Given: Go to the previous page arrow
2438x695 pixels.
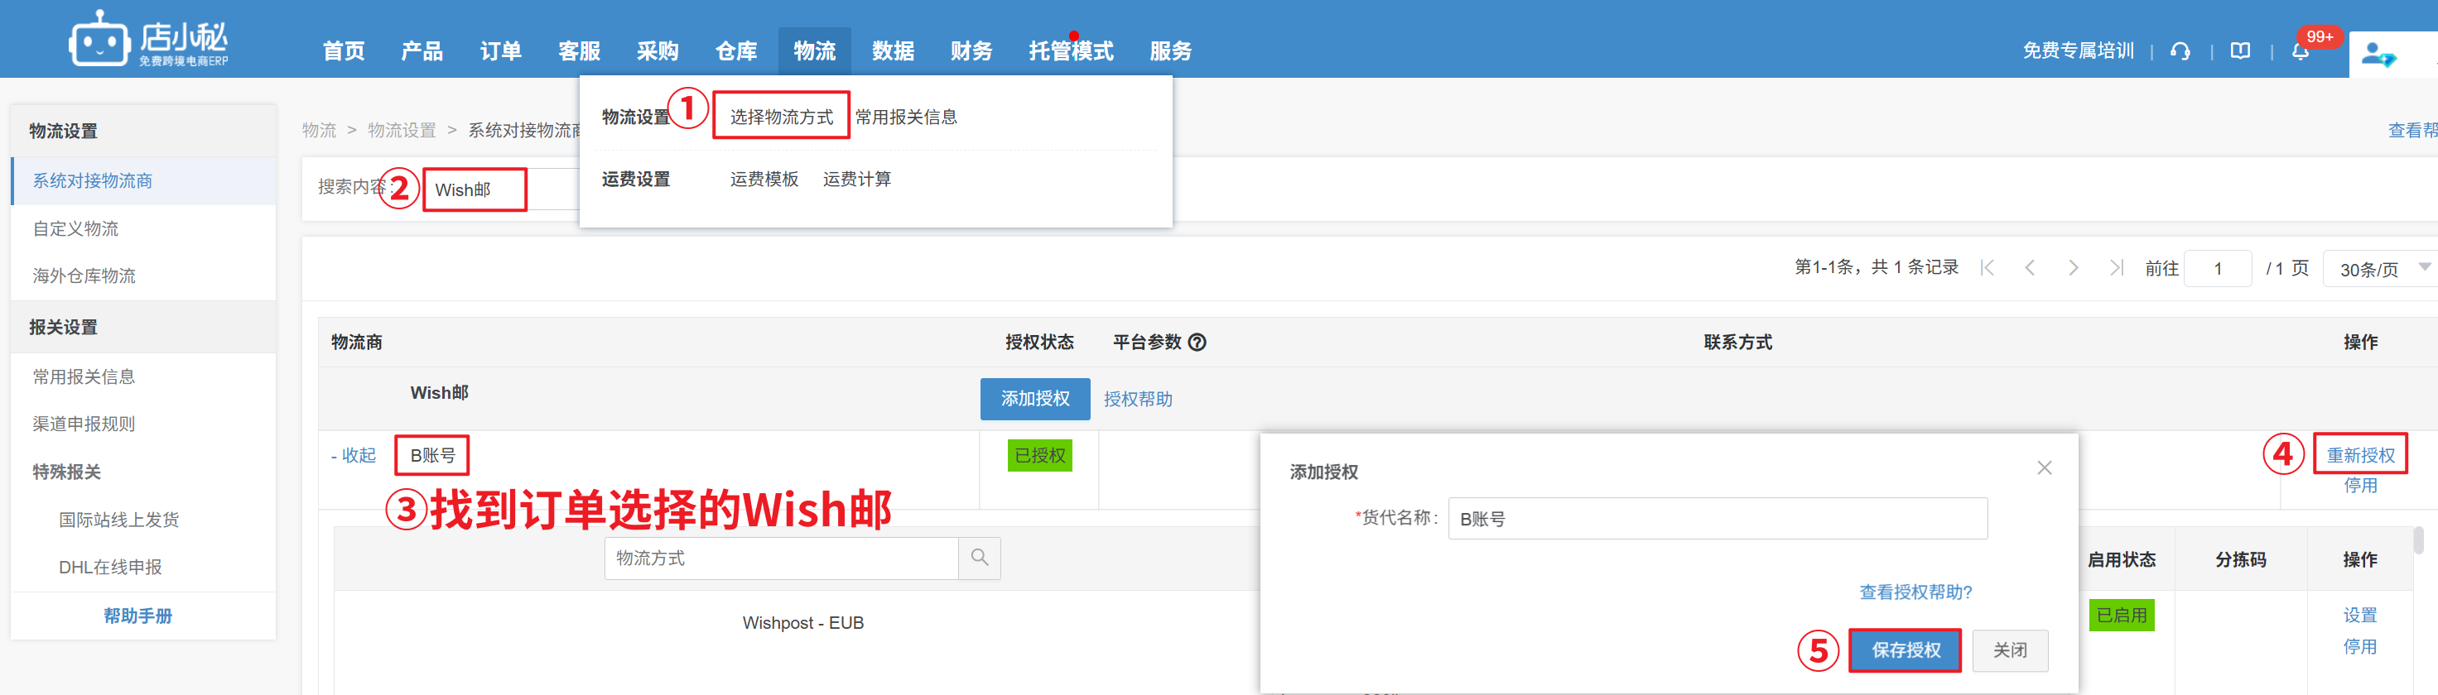Looking at the screenshot, I should click(2029, 269).
